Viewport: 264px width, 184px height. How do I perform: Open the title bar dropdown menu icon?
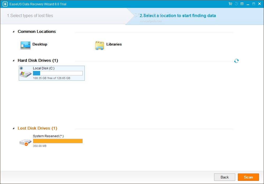[242, 4]
